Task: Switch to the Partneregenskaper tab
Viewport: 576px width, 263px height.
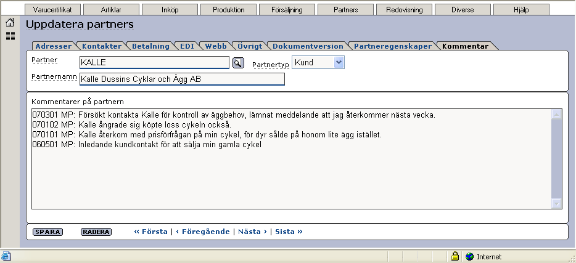Action: point(393,46)
